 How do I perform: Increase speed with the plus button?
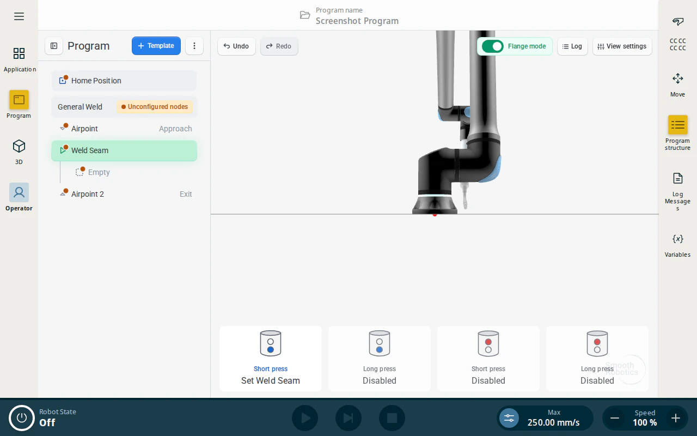(676, 418)
